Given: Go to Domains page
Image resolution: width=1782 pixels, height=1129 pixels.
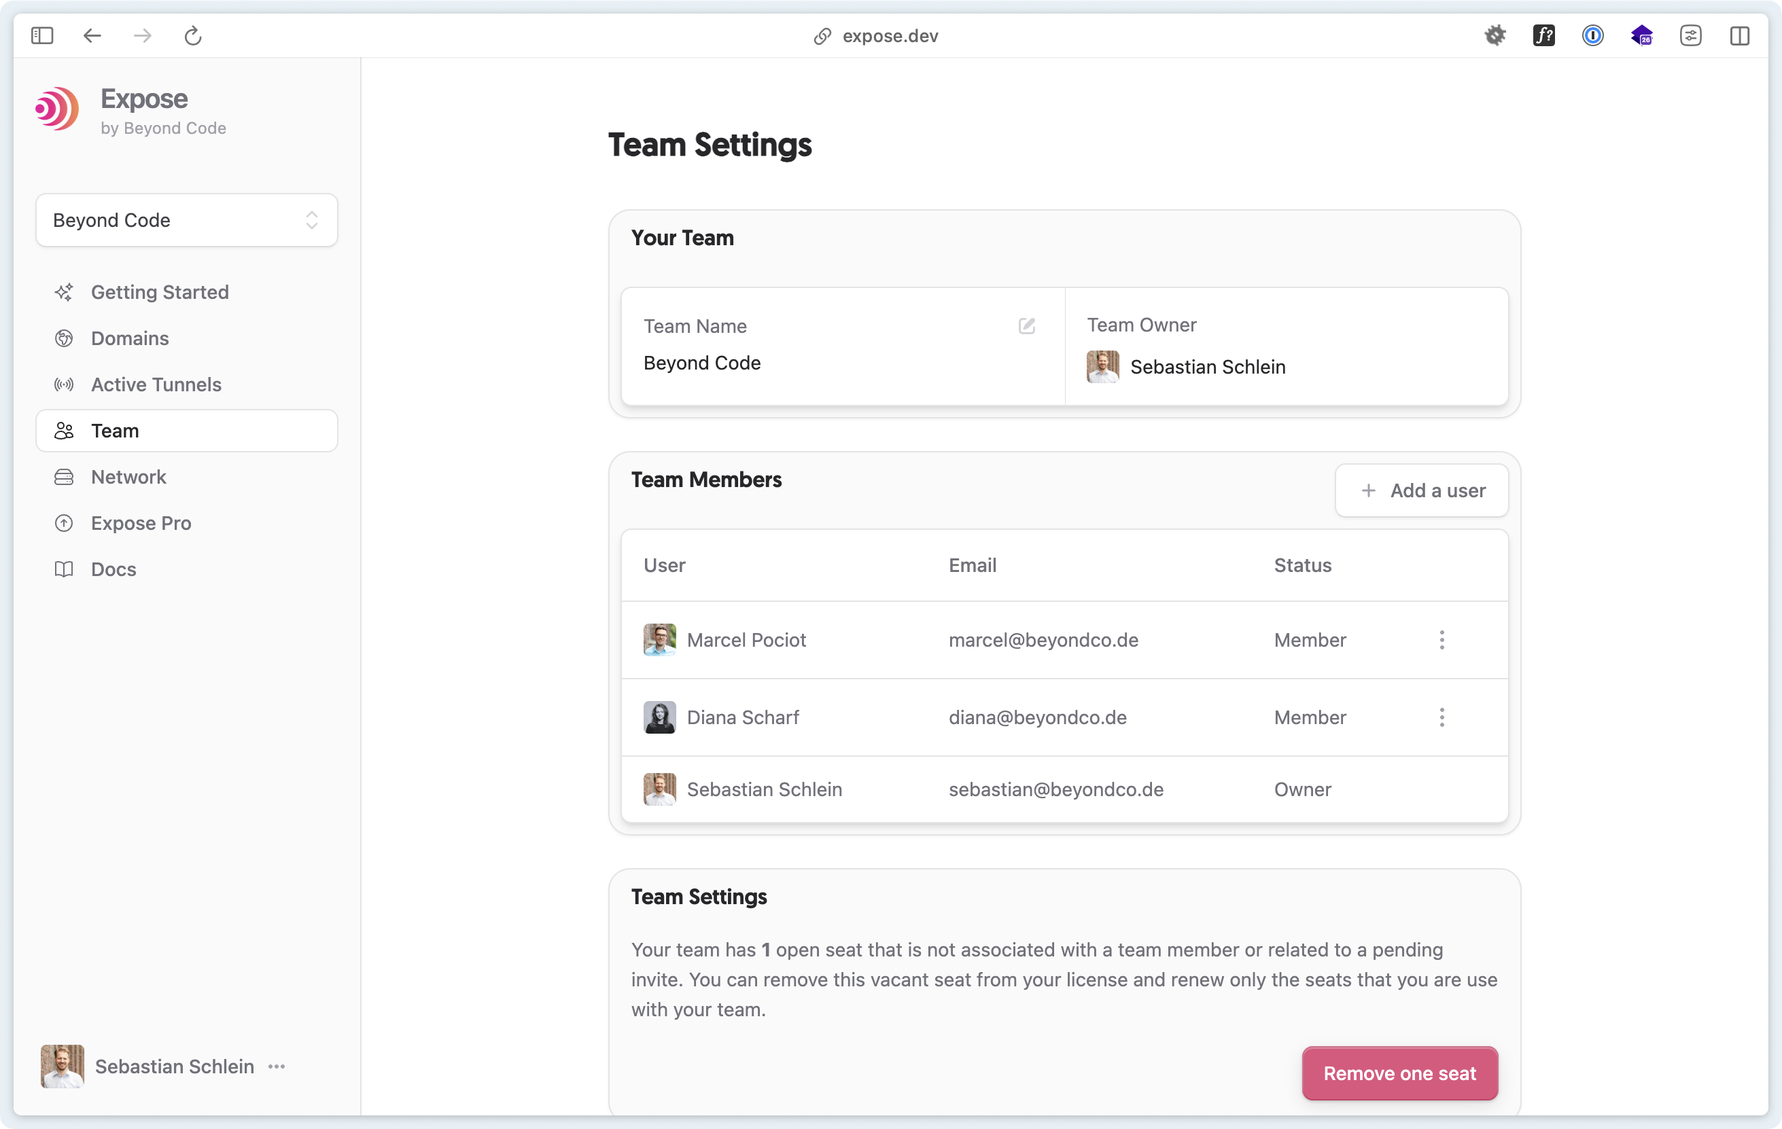Looking at the screenshot, I should point(186,338).
